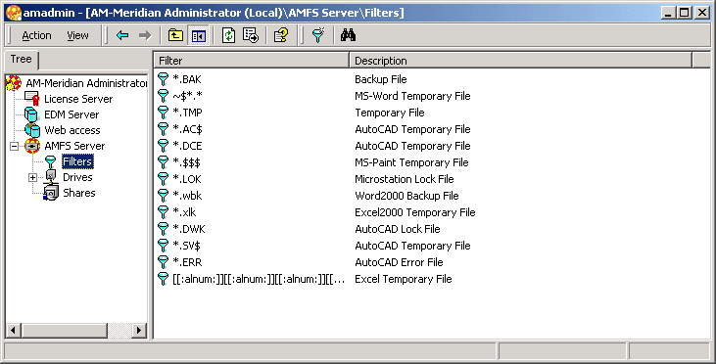Select AM-Meridian Administrator root node
This screenshot has width=716, height=364.
pos(87,83)
